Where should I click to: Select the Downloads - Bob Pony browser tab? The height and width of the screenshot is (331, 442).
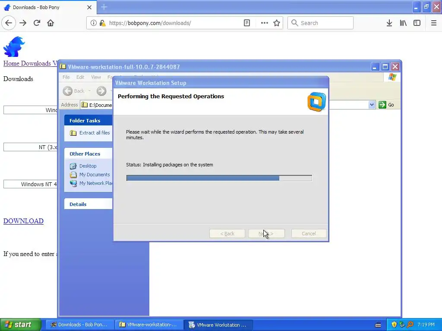pyautogui.click(x=48, y=7)
